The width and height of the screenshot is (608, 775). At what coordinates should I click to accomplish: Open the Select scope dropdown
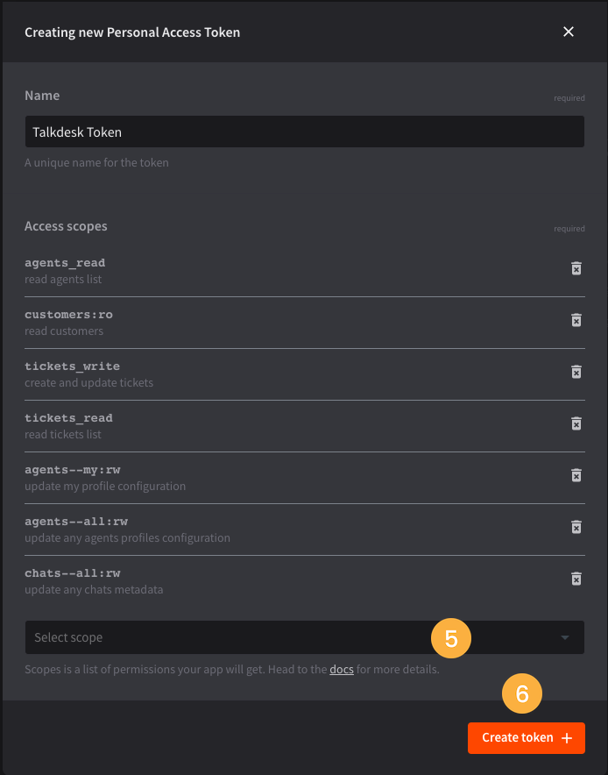(x=305, y=637)
